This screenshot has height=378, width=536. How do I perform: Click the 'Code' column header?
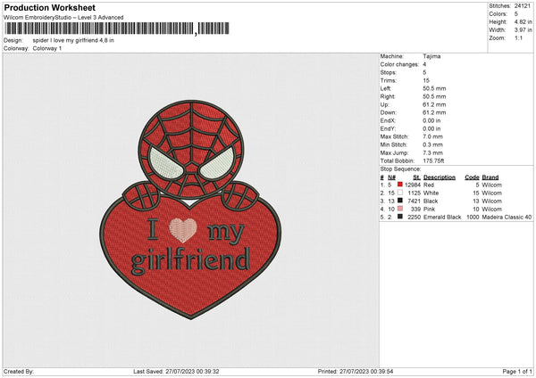(x=472, y=177)
